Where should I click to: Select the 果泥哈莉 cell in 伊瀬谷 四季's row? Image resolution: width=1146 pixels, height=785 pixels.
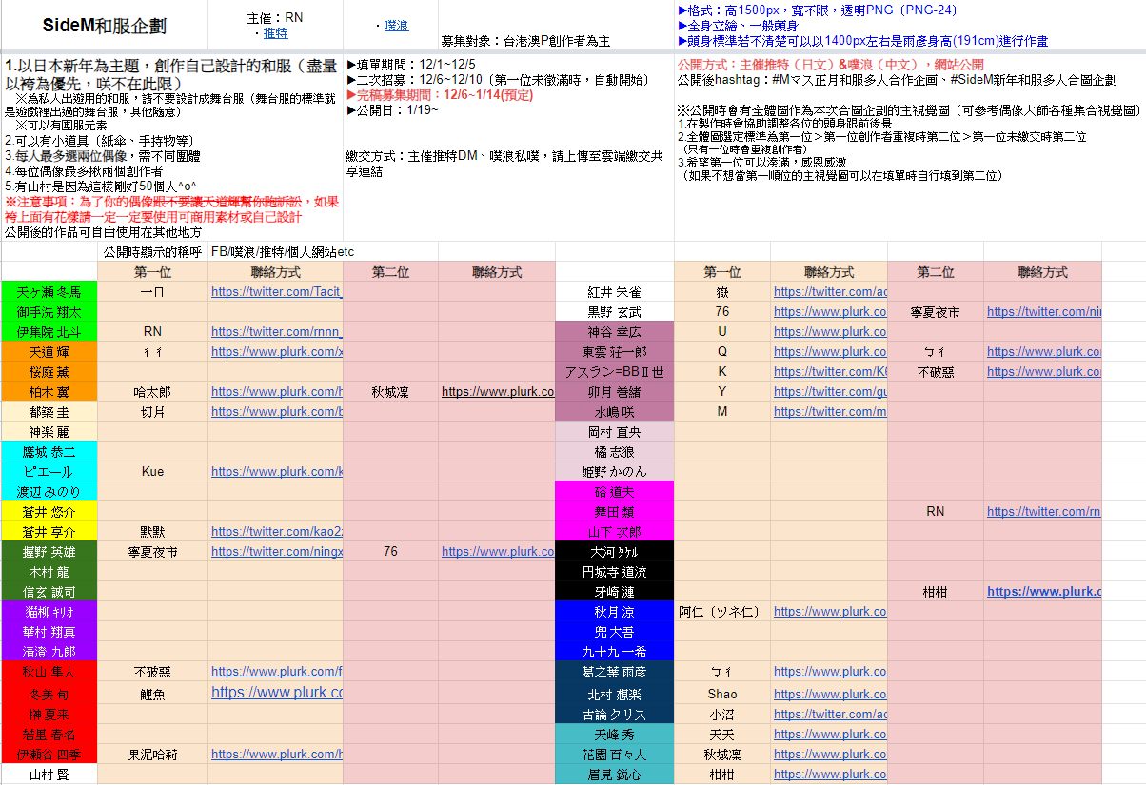click(153, 754)
